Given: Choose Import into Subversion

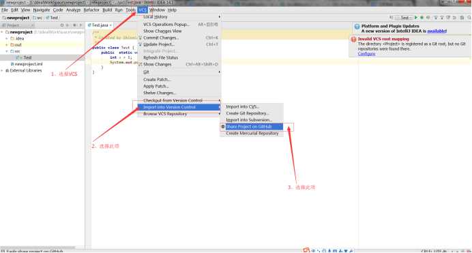Looking at the screenshot, I should 252,120.
